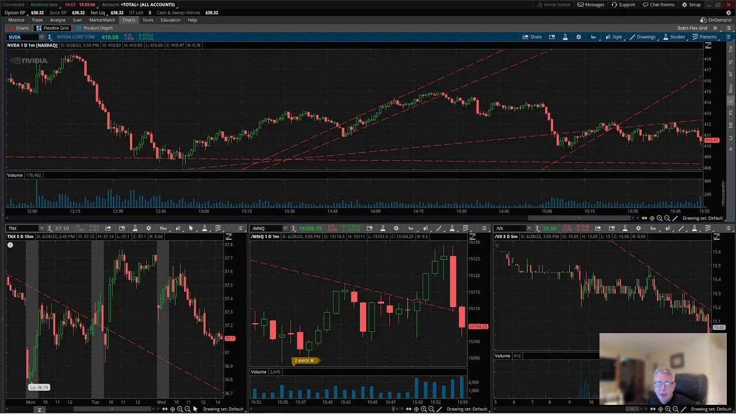Open the Trade tab
The image size is (736, 414).
[37, 20]
